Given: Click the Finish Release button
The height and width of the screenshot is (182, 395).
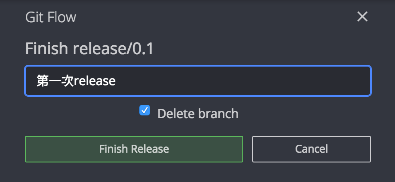Looking at the screenshot, I should (134, 149).
